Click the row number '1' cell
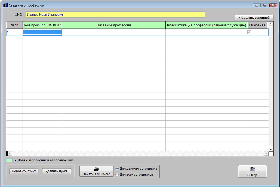 tap(14, 32)
